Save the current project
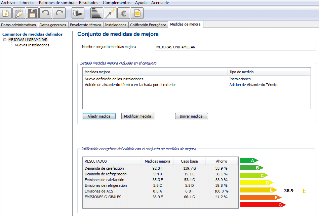319x216 pixels. (x=32, y=13)
